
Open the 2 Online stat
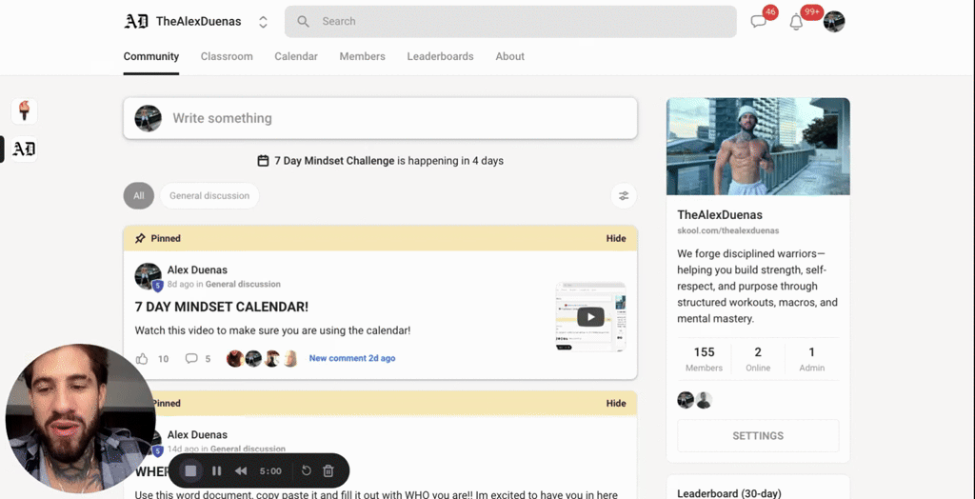[758, 359]
